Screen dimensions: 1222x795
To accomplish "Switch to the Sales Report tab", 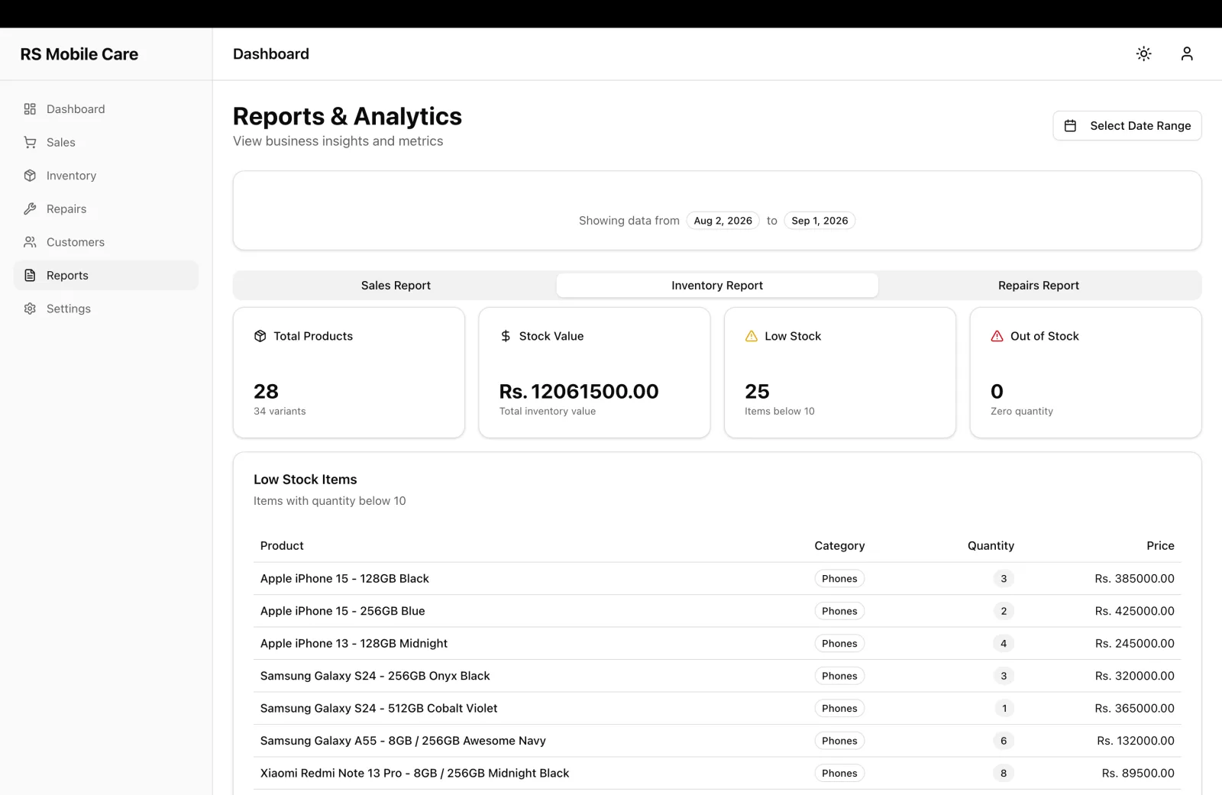I will 396,286.
